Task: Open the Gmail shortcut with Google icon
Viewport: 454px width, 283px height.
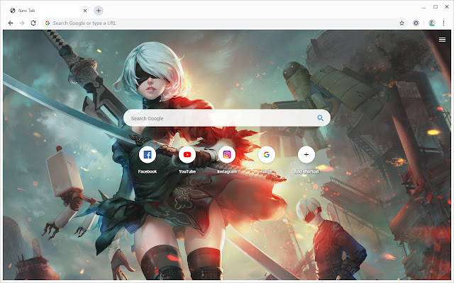Action: (267, 155)
